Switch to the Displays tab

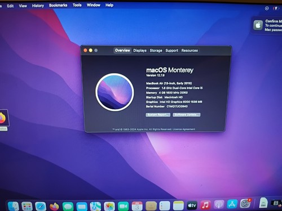point(140,51)
